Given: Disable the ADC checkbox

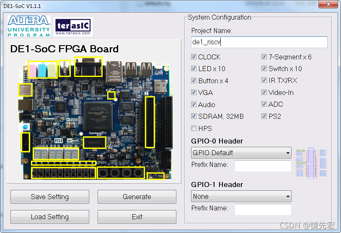Looking at the screenshot, I should [264, 104].
